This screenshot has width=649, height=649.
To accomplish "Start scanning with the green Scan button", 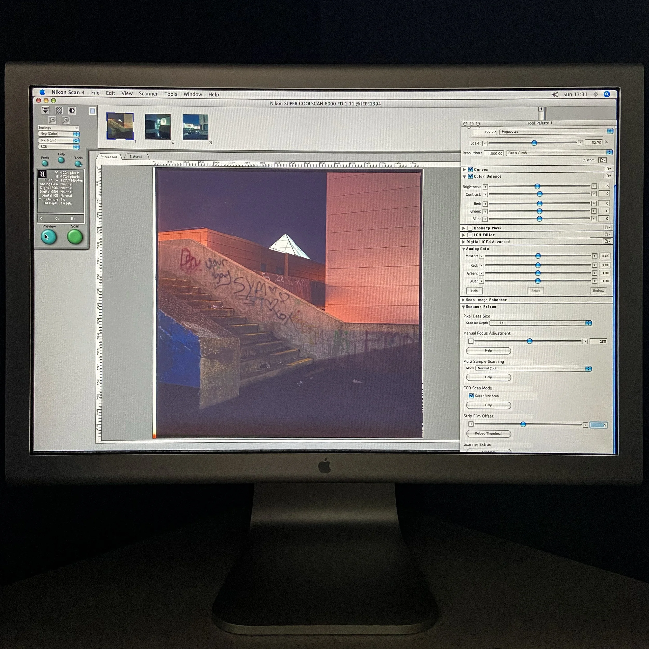I will coord(75,237).
